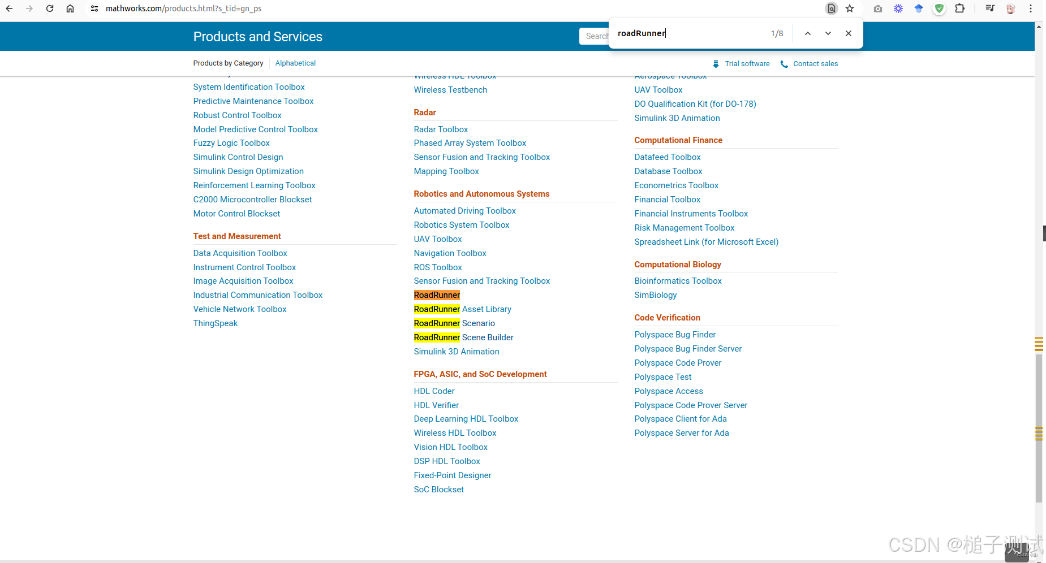The height and width of the screenshot is (563, 1046).
Task: Open the camera screenshot extension
Action: (878, 8)
